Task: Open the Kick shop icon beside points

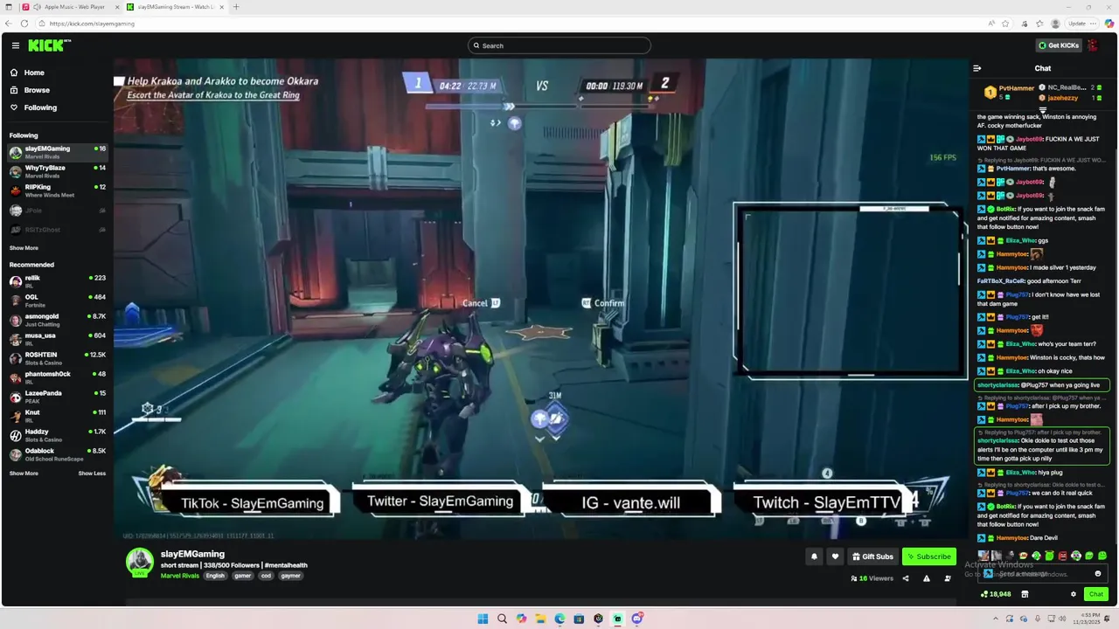Action: click(1025, 594)
